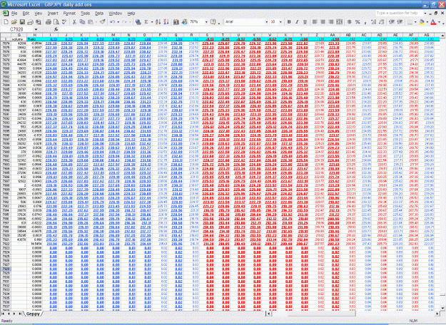446x325 pixels.
Task: Apply comma style format
Action: click(365, 22)
